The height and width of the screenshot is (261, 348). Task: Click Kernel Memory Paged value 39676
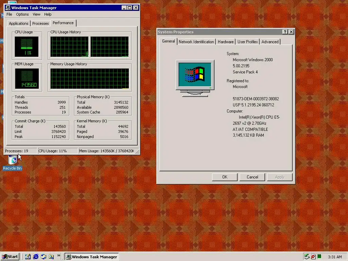[123, 132]
